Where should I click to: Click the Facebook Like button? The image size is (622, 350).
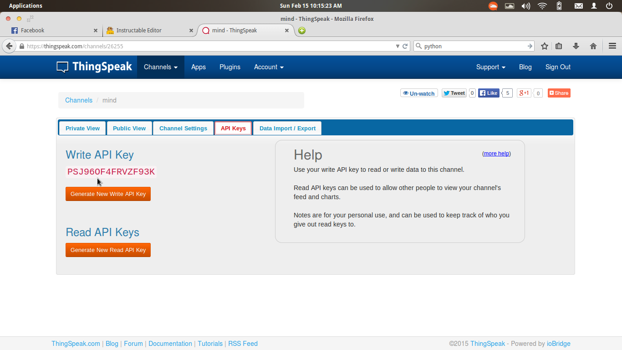tap(489, 93)
